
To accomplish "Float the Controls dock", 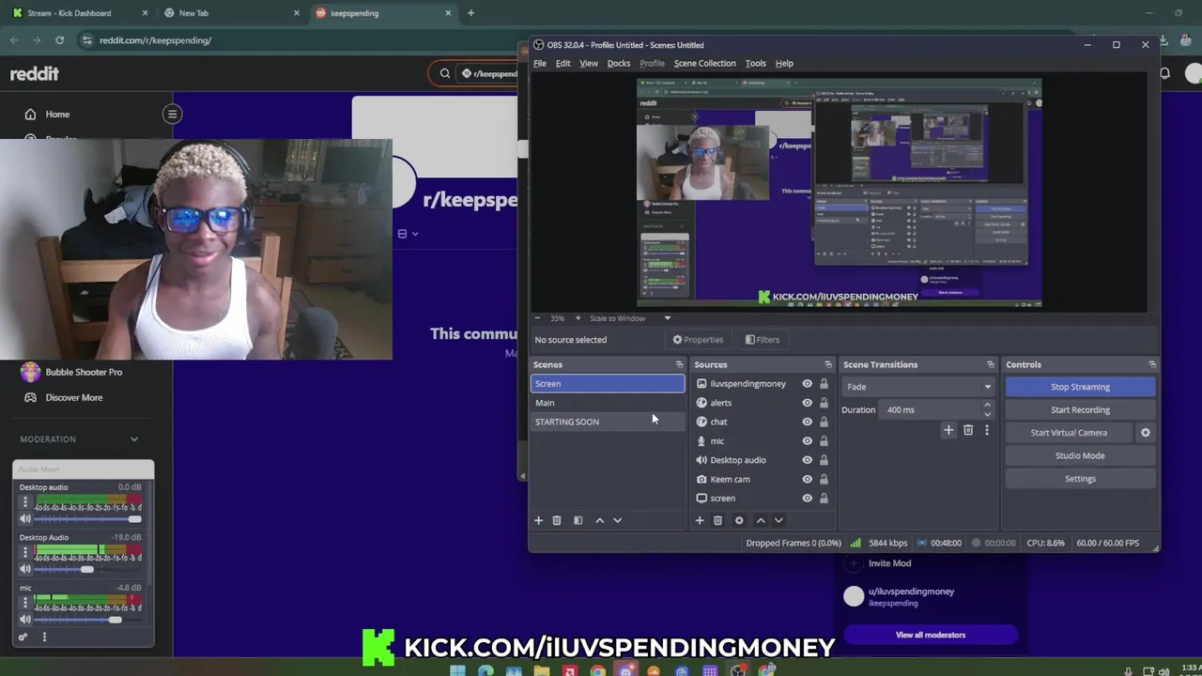I will click(1152, 364).
